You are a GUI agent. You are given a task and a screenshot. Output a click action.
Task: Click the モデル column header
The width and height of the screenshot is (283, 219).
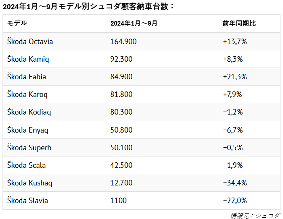[x=17, y=23]
